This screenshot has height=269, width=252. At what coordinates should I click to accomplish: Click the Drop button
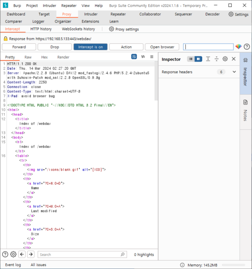tap(55, 47)
